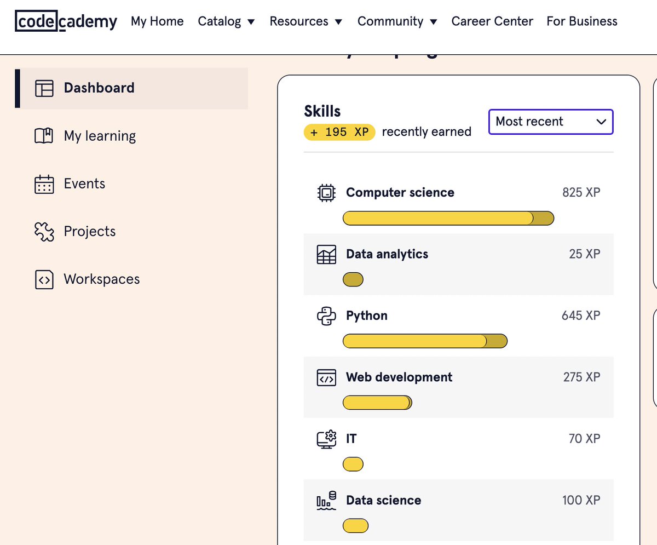Click the Web development progress bar
The image size is (657, 545).
(377, 403)
